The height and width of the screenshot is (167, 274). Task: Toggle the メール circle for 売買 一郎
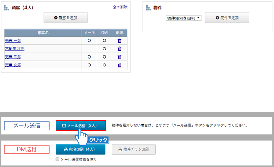[89, 41]
